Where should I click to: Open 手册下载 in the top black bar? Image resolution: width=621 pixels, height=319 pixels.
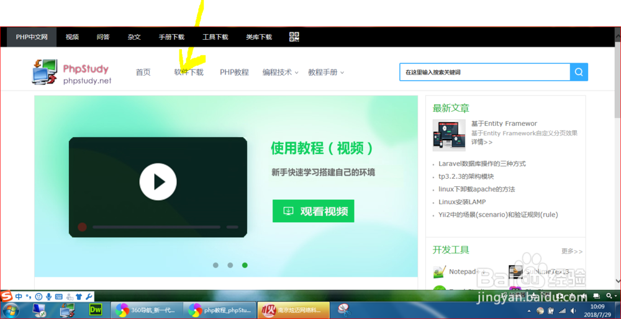pyautogui.click(x=171, y=37)
